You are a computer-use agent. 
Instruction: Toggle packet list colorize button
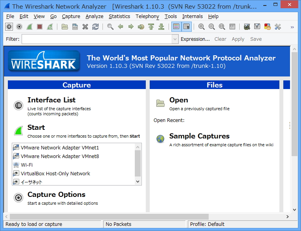tap(176, 27)
